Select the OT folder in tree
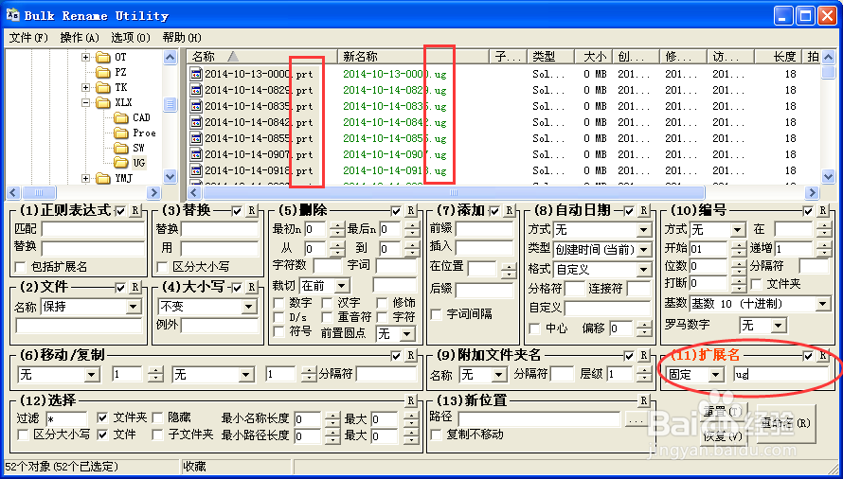The height and width of the screenshot is (479, 843). point(120,57)
